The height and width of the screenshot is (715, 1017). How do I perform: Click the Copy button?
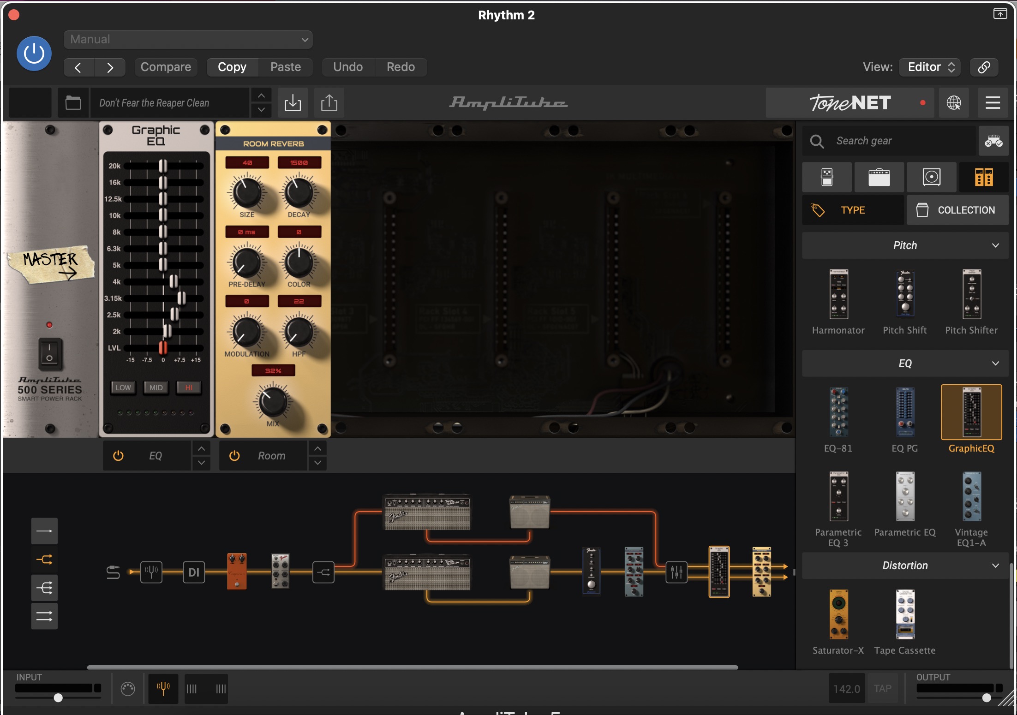tap(232, 67)
